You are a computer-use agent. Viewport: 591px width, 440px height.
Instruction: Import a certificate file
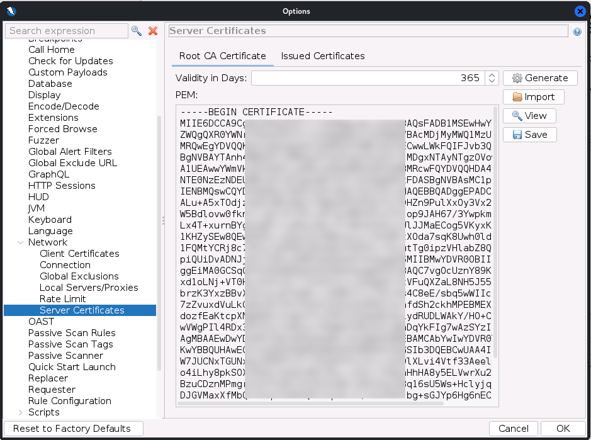pyautogui.click(x=533, y=97)
